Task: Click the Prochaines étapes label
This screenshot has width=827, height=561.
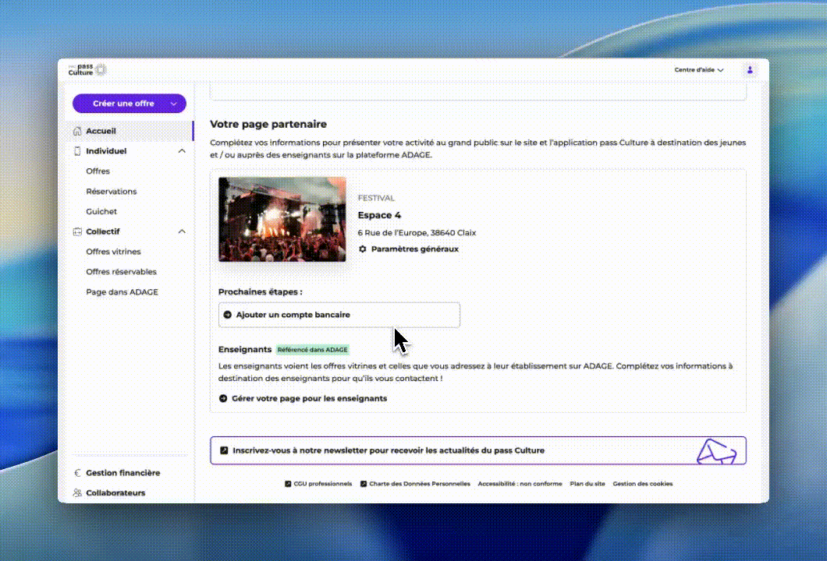Action: coord(261,292)
